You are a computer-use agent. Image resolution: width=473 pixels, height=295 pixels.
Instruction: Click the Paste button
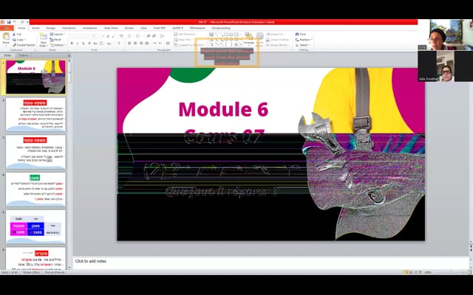click(x=6, y=39)
